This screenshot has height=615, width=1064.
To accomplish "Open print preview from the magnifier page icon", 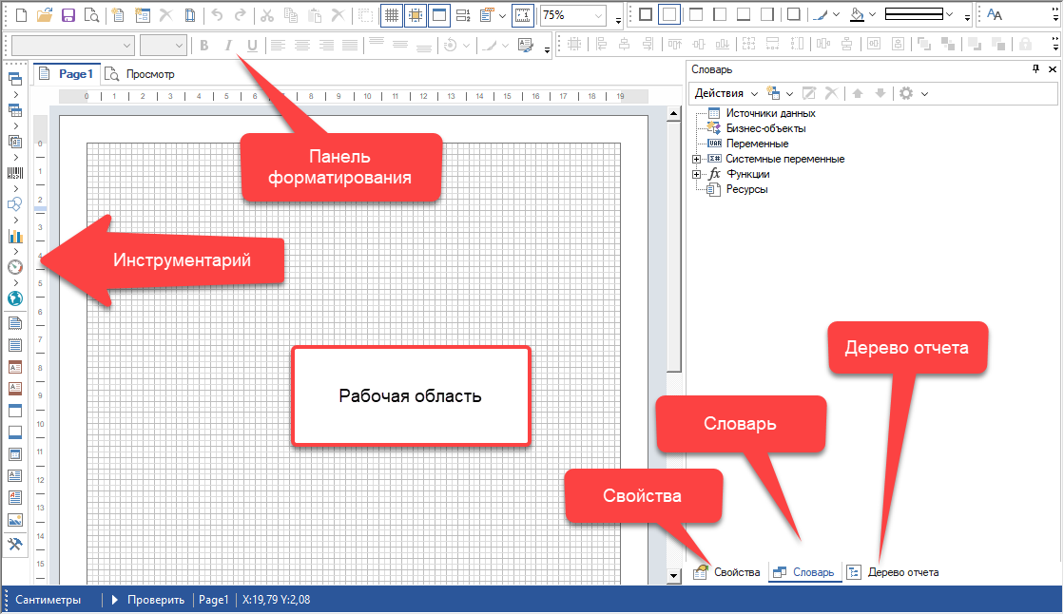I will 91,15.
